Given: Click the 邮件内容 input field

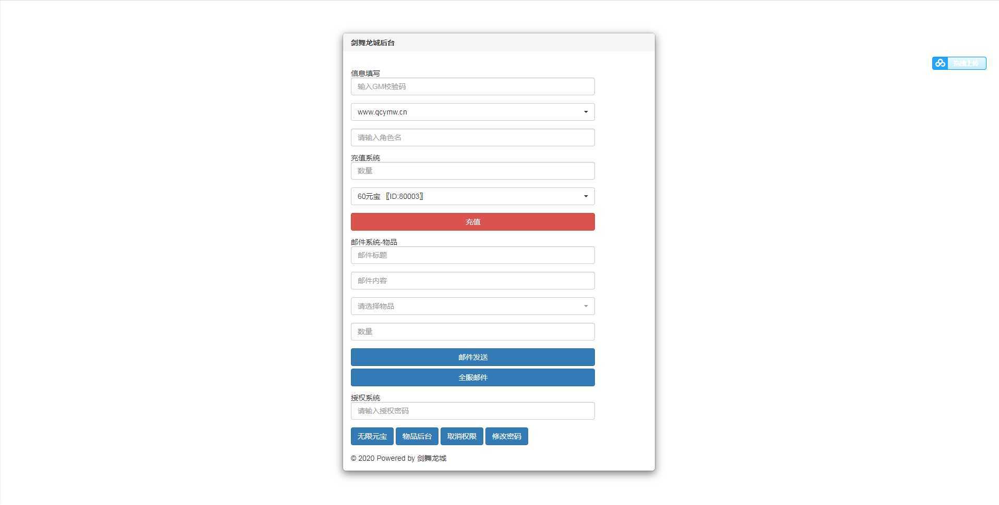Looking at the screenshot, I should click(472, 281).
